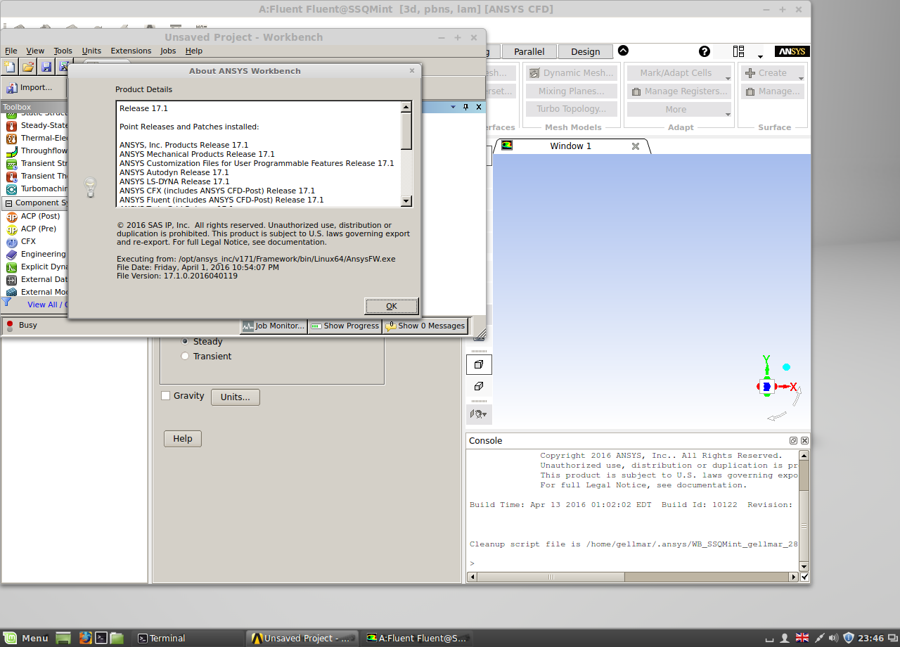This screenshot has height=647, width=900.
Task: Click the Thermal-Electric toolbox item
Action: pos(37,138)
